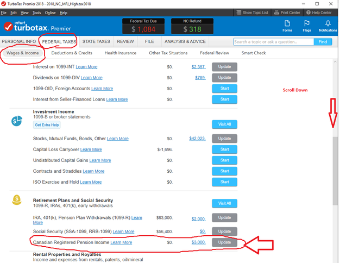Click the scrollbar up arrow
The width and height of the screenshot is (346, 263).
[x=335, y=62]
